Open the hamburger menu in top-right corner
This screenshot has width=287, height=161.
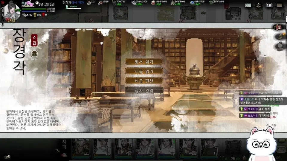279,5
